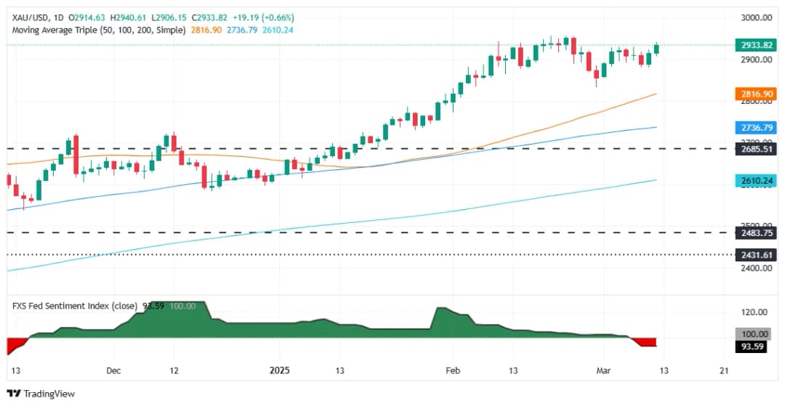Select the 2685.51 dashed level label
Viewport: 785px width, 406px height.
click(757, 148)
